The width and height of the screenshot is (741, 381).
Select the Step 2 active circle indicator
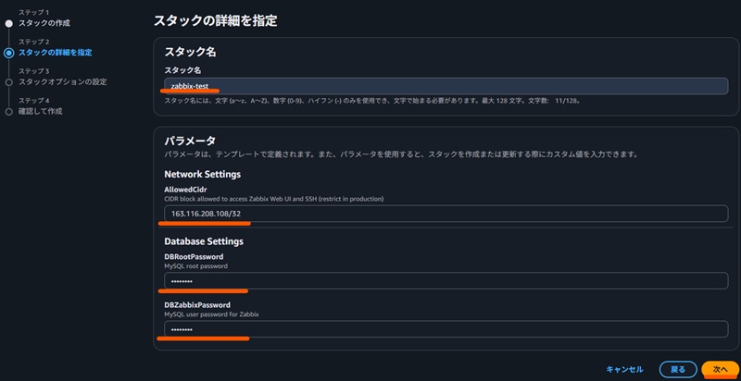(x=8, y=53)
